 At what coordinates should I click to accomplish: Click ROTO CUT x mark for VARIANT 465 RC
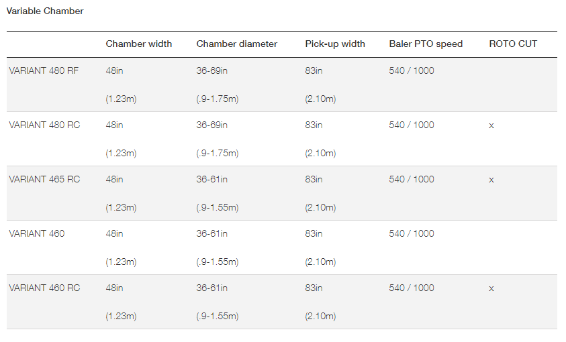pos(491,180)
